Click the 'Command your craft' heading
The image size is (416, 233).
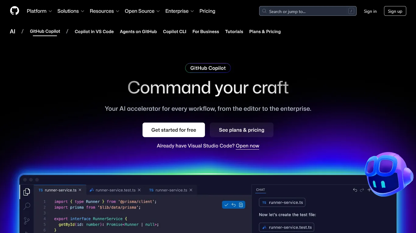[208, 88]
